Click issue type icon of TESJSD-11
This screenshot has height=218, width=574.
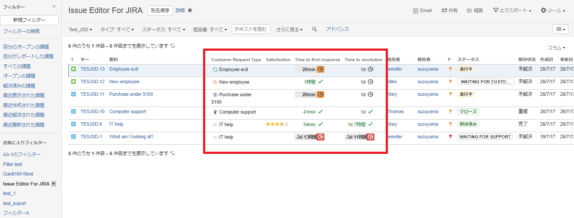pos(73,94)
